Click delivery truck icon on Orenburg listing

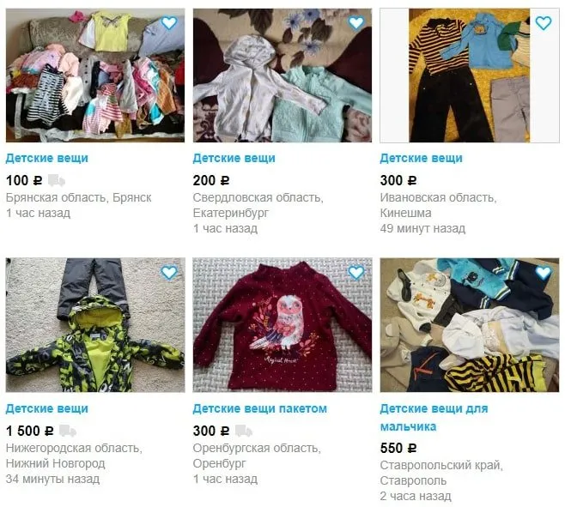[244, 431]
